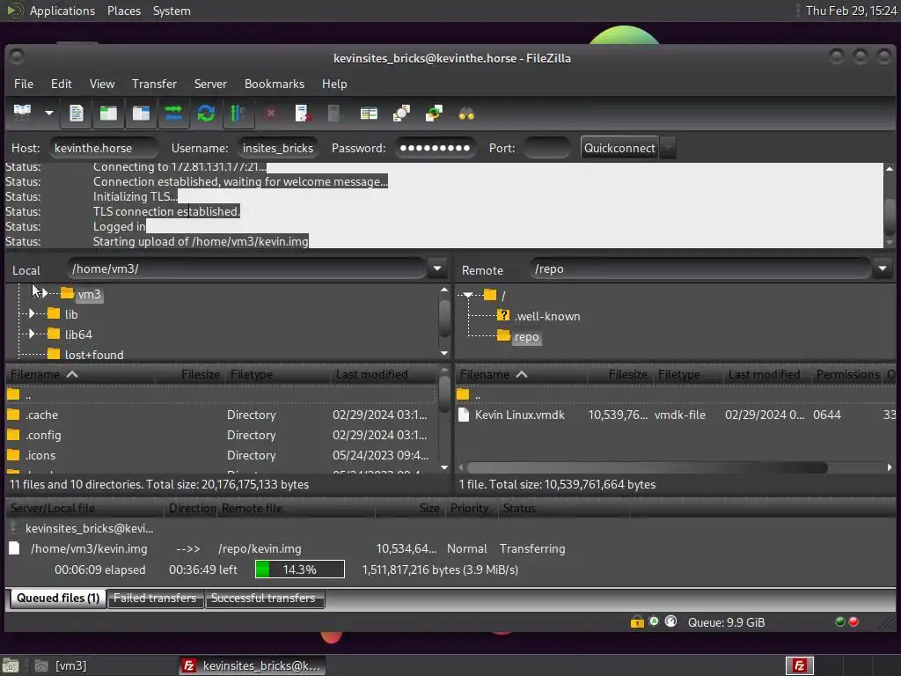901x676 pixels.
Task: Disconnect from server icon
Action: 303,113
